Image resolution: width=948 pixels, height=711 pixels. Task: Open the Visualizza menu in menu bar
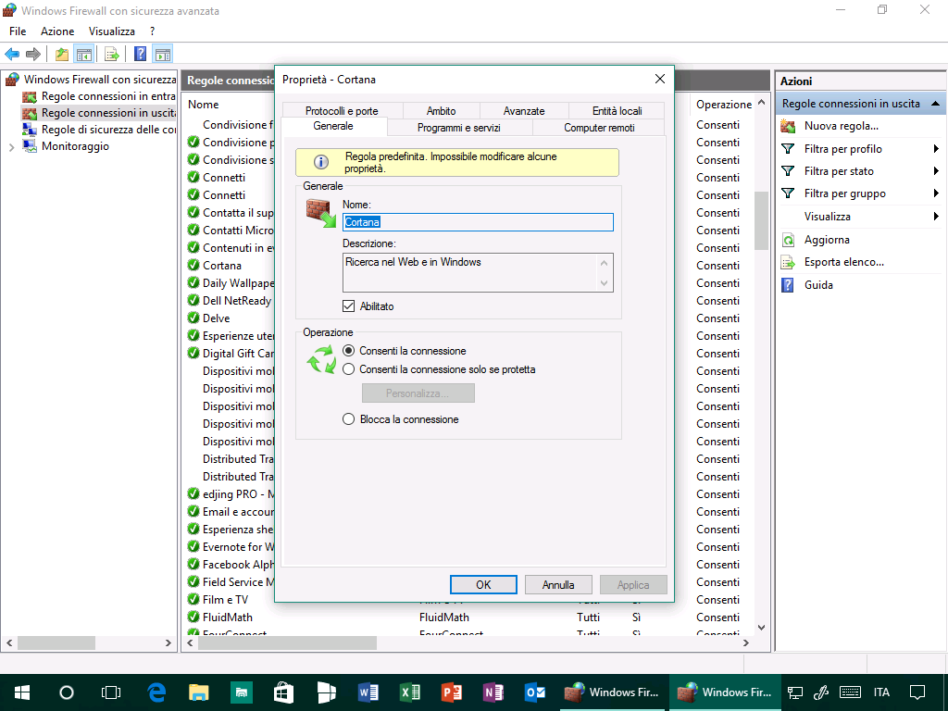[x=112, y=31]
